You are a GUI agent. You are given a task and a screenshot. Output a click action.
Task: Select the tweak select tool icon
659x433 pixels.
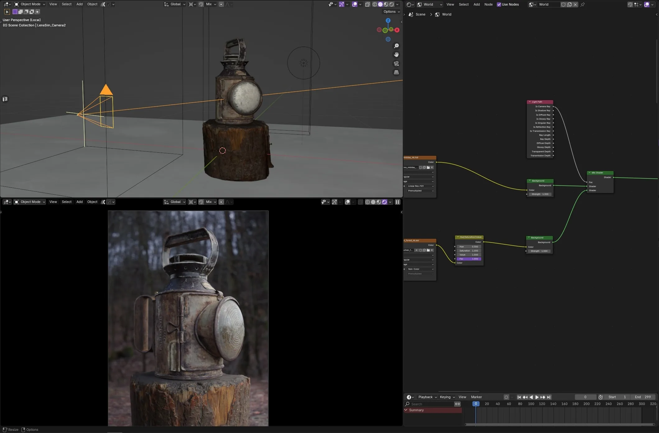click(x=7, y=12)
